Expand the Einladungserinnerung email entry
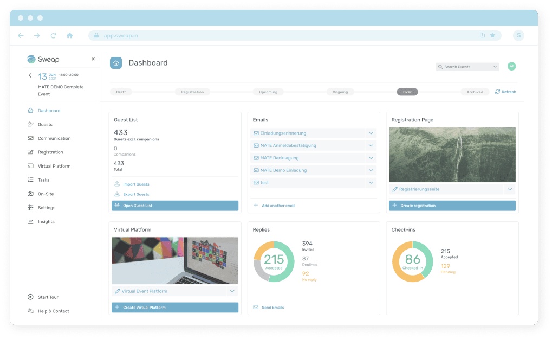 [x=371, y=132]
